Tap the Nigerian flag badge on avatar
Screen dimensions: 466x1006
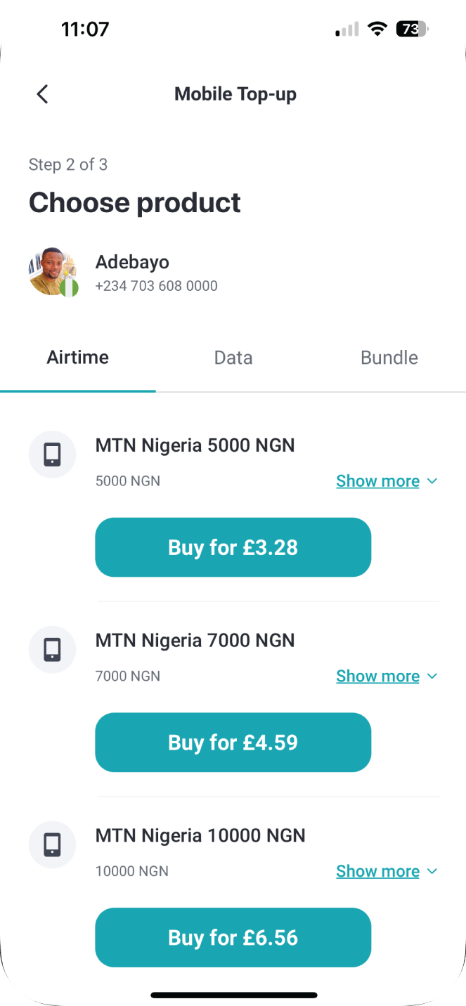point(69,287)
